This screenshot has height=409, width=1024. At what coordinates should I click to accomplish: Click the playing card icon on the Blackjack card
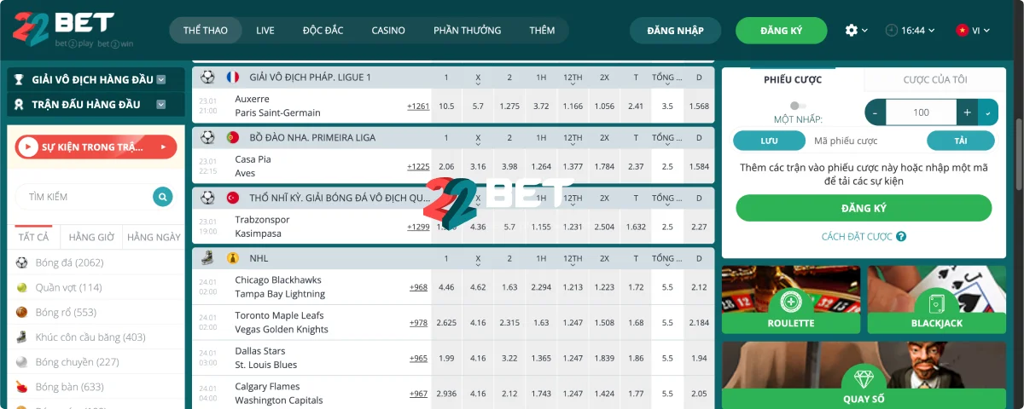click(936, 302)
